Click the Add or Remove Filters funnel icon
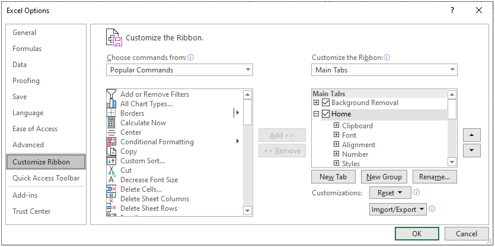Viewport: 495px width, 247px height. coord(111,94)
